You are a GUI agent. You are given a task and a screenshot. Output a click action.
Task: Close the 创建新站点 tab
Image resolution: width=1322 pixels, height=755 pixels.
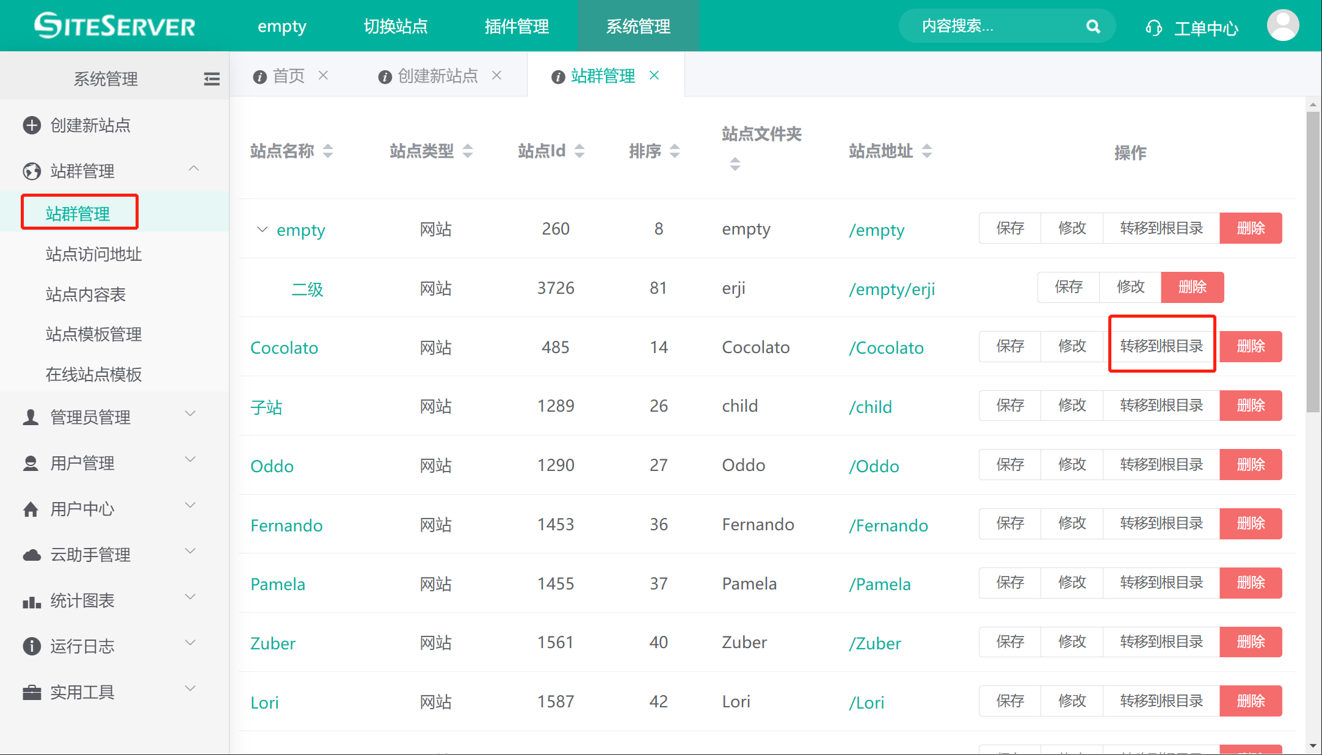click(x=496, y=75)
